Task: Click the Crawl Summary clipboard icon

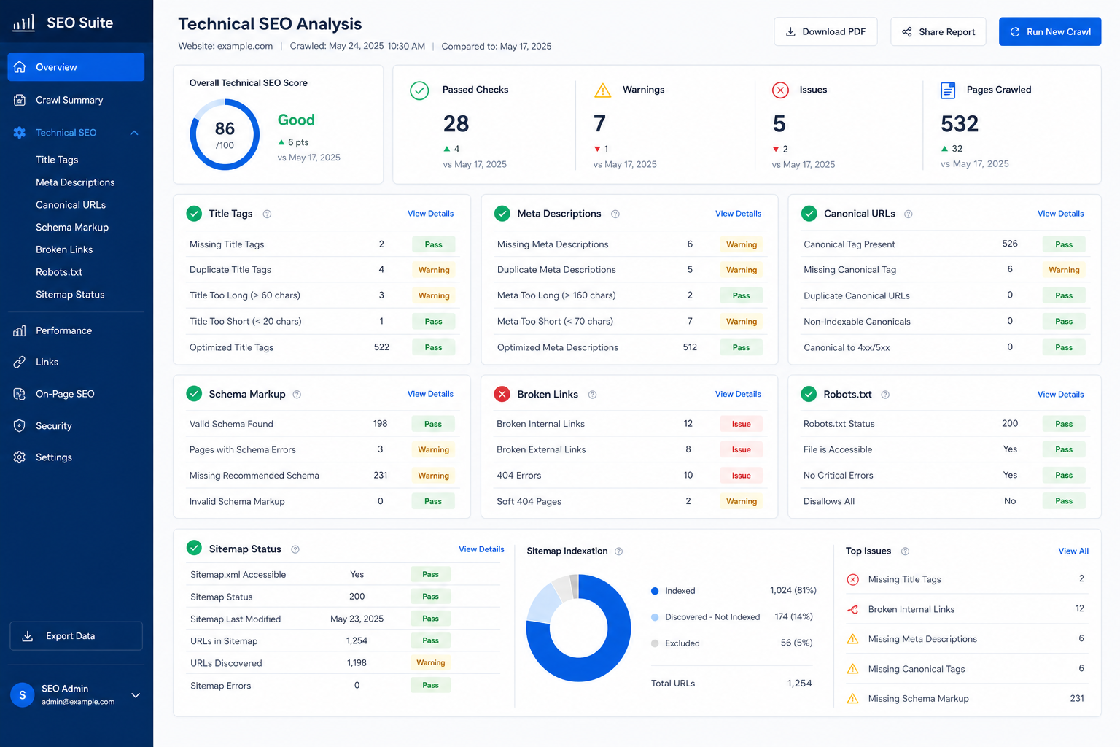Action: (20, 100)
